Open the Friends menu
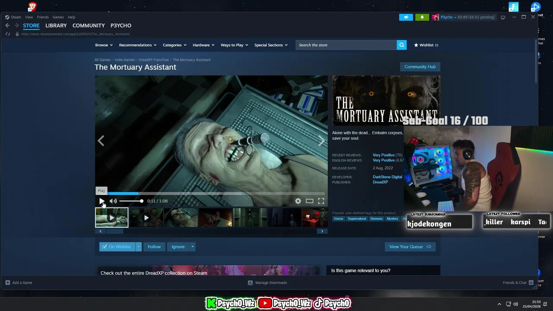This screenshot has width=553, height=311. click(x=43, y=17)
